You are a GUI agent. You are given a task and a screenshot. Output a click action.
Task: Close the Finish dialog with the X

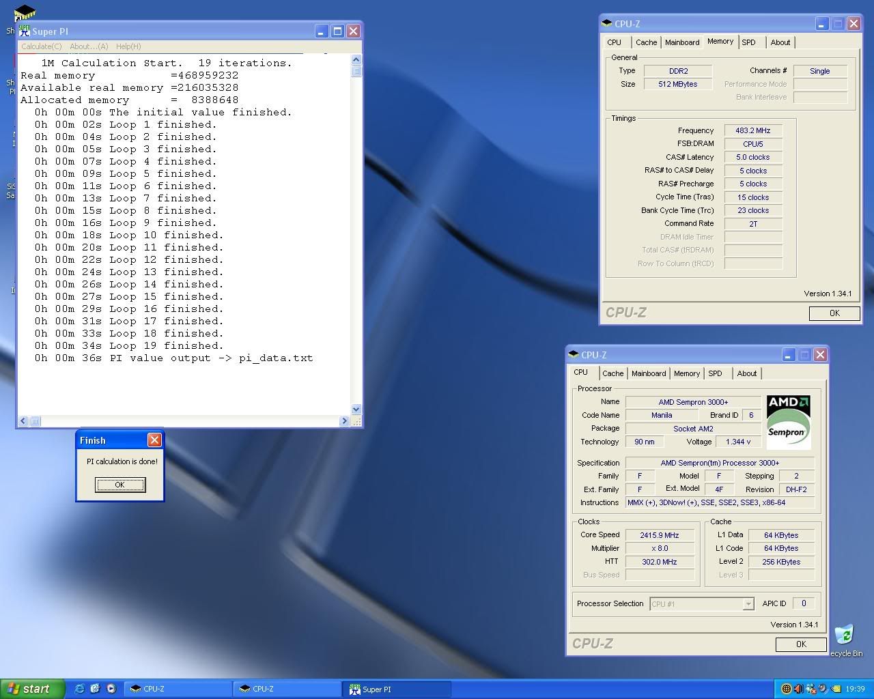(x=154, y=440)
